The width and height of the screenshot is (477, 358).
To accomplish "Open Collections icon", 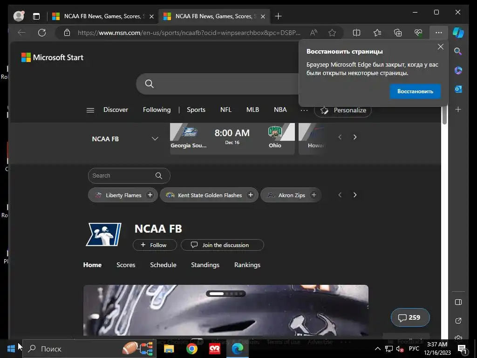I will point(398,33).
